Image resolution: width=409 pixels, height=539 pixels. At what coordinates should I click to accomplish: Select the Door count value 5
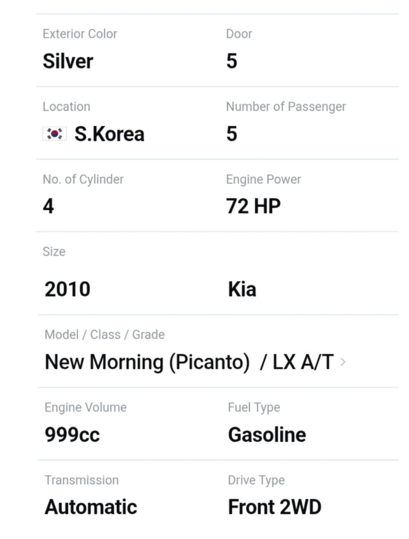tap(231, 61)
